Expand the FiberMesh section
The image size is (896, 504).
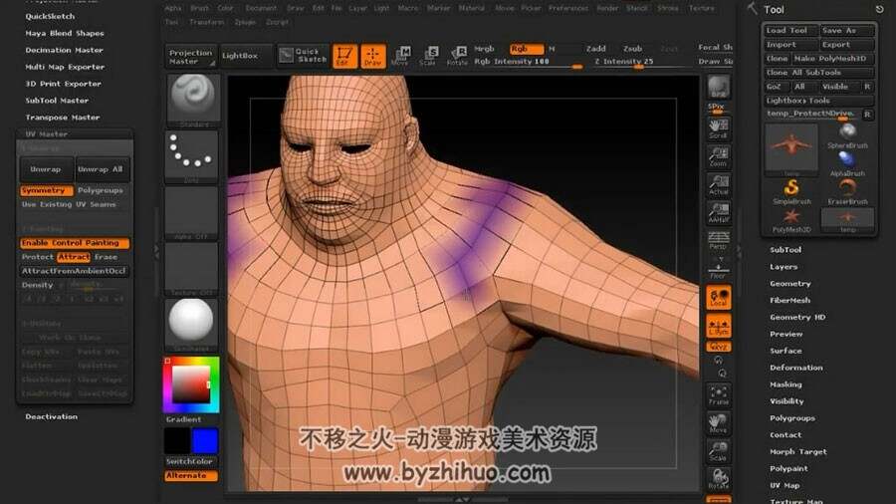789,300
